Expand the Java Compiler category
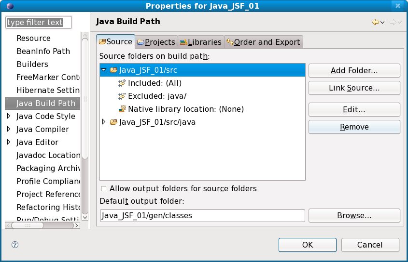This screenshot has height=262, width=408. [x=9, y=129]
